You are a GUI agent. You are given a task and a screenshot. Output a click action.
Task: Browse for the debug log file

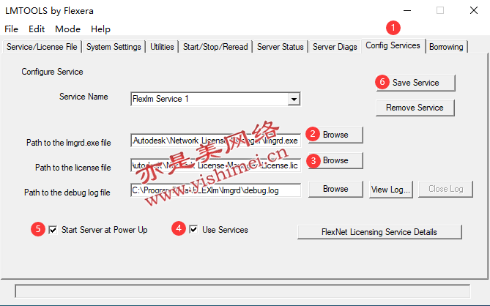pyautogui.click(x=335, y=189)
